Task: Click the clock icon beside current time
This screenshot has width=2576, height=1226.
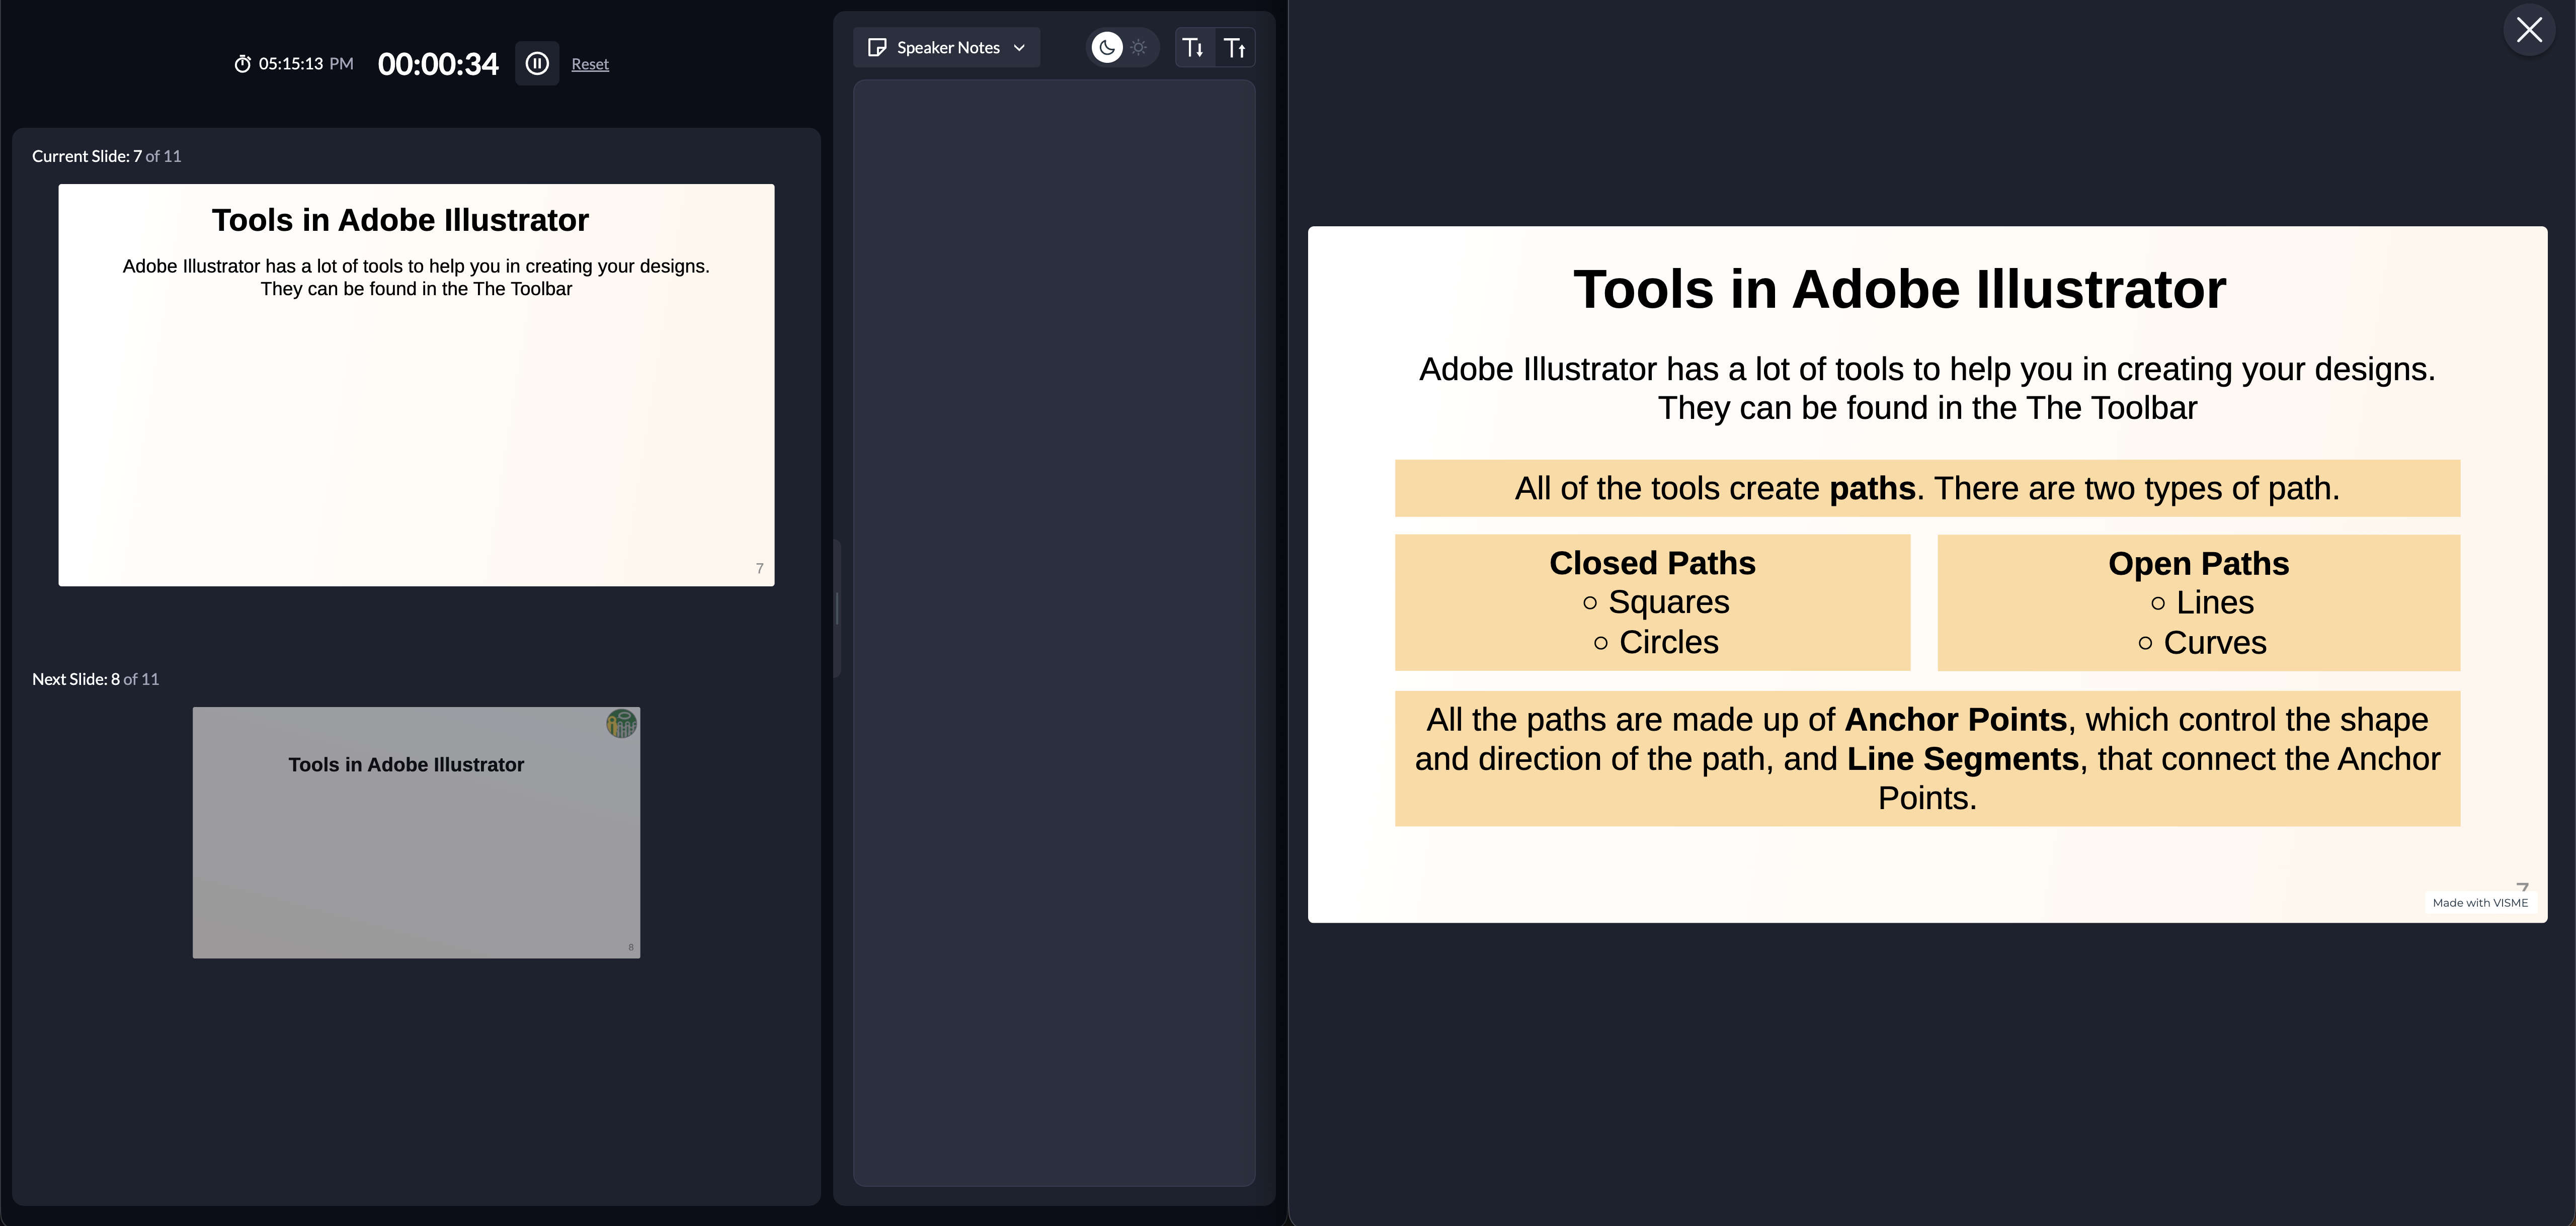Action: tap(242, 64)
